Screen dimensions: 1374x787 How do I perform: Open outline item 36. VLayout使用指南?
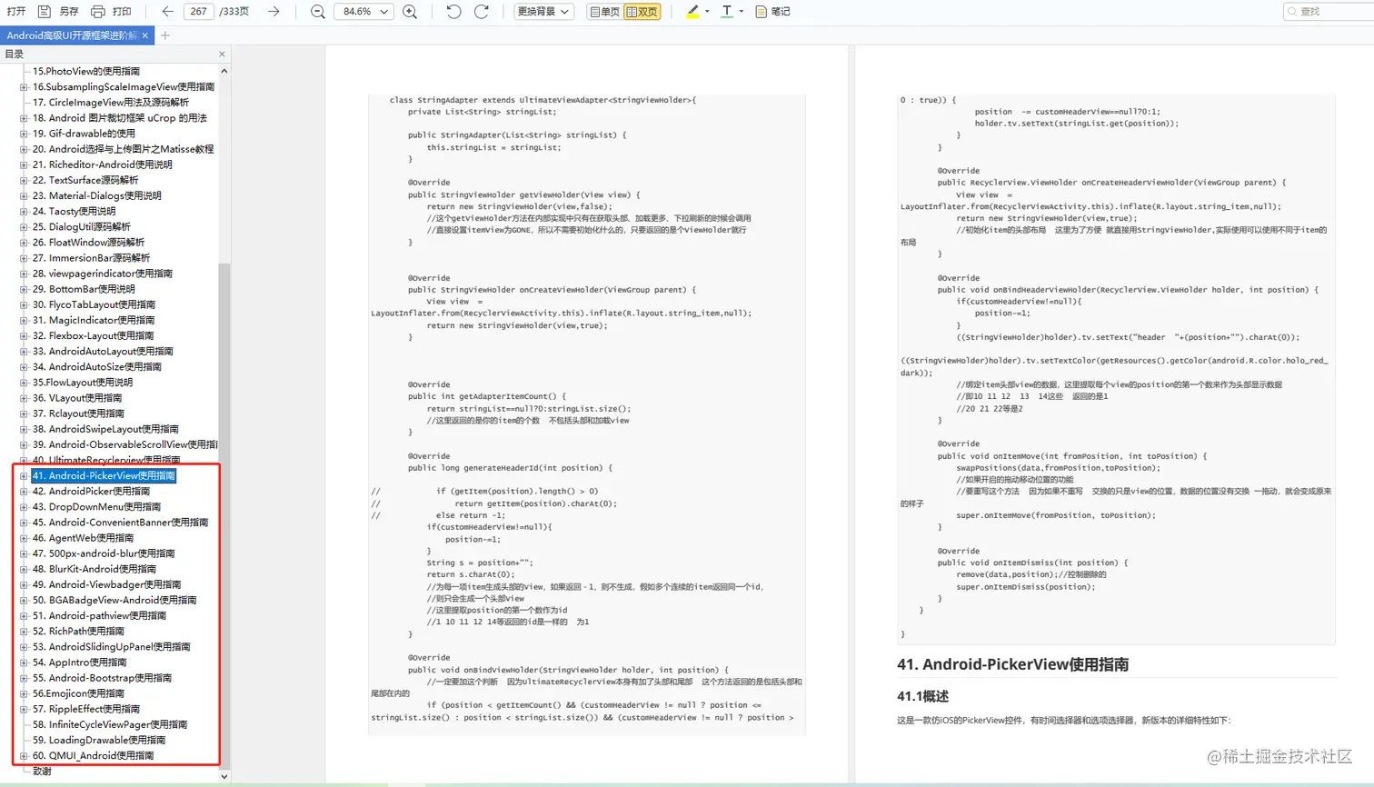[77, 398]
